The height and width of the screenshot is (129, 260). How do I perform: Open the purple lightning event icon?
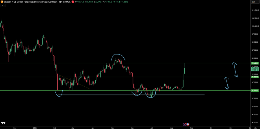point(184,124)
